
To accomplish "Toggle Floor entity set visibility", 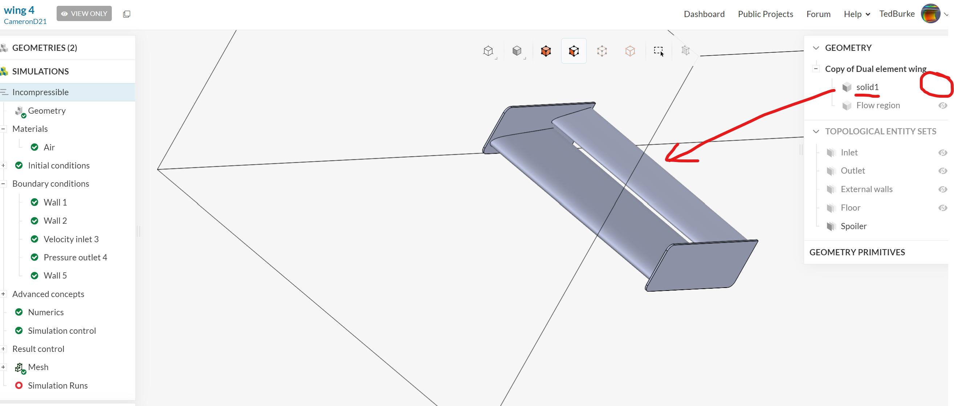I will click(x=942, y=208).
